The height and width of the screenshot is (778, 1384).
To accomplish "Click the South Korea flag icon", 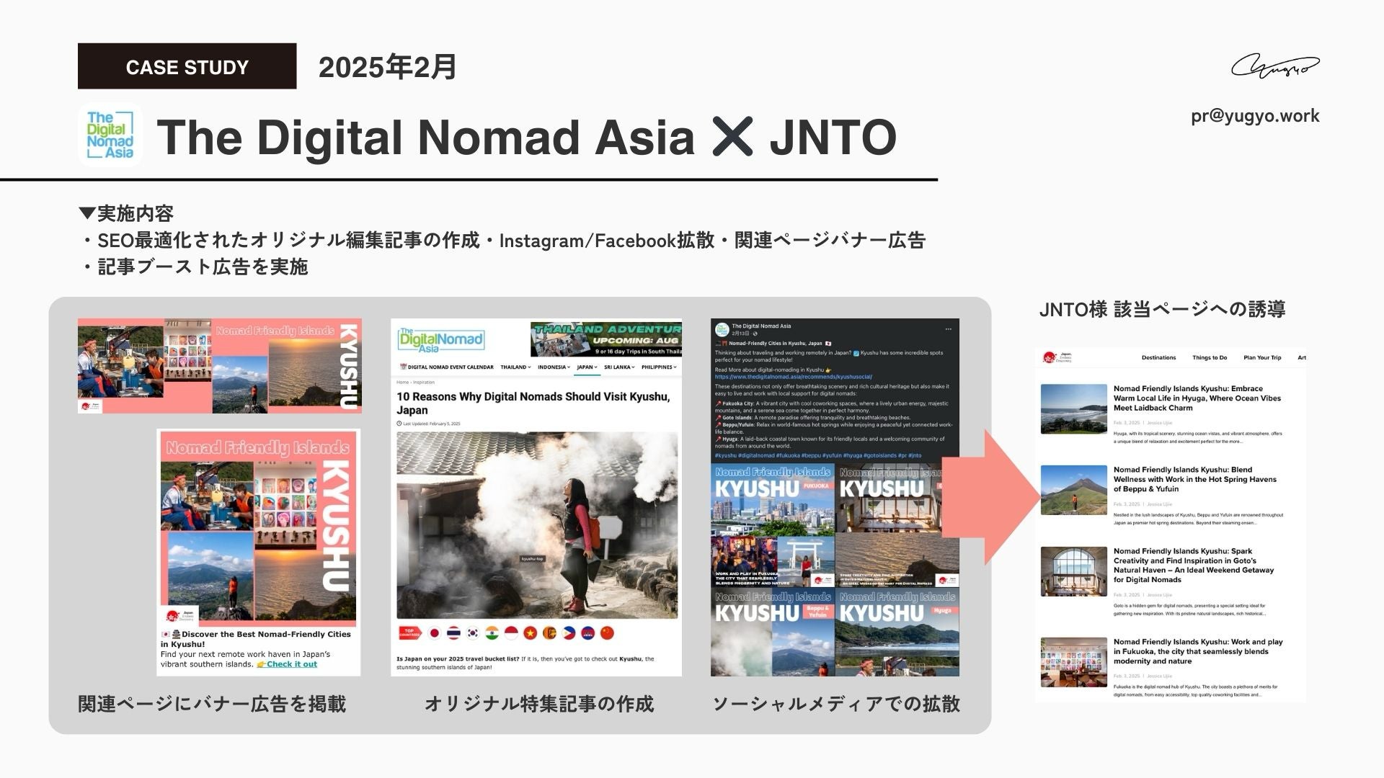I will point(473,633).
